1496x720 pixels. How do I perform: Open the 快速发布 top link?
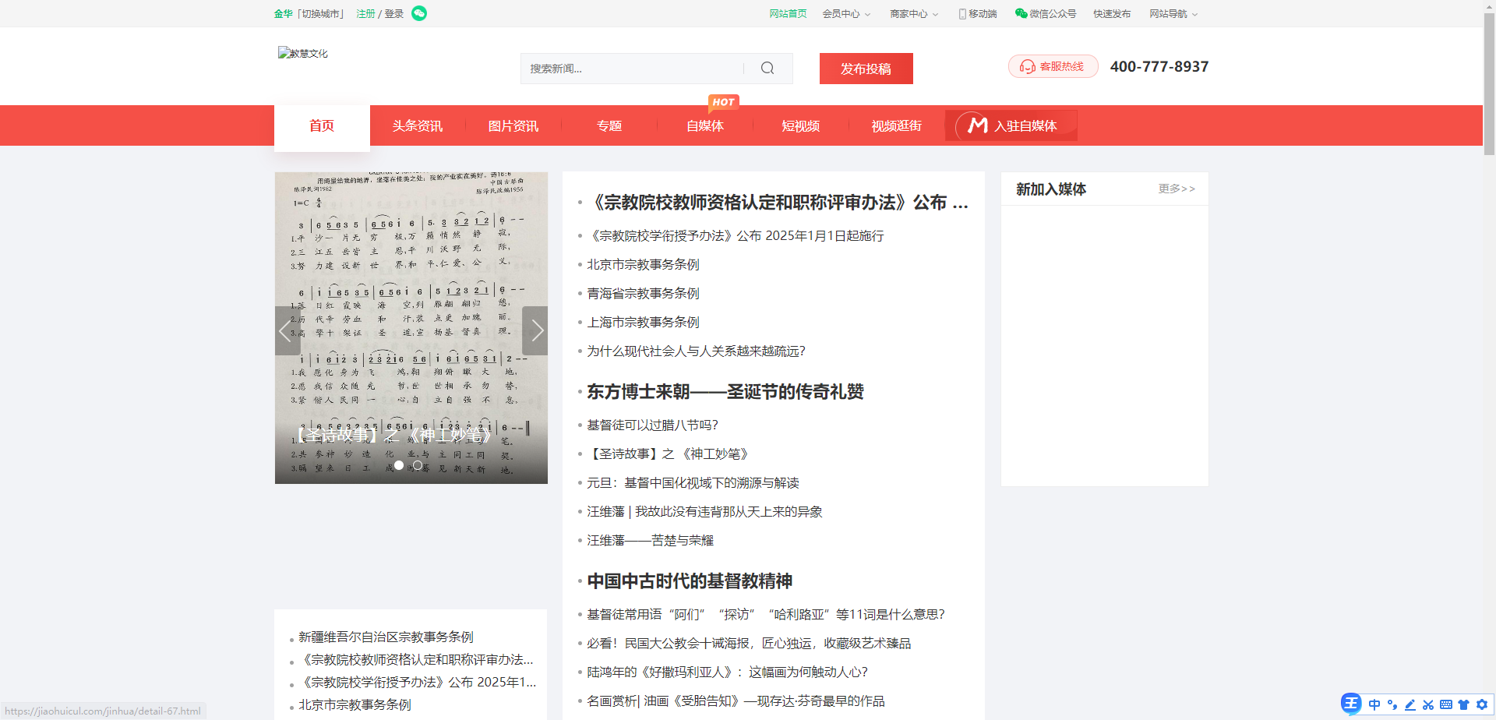click(x=1112, y=13)
